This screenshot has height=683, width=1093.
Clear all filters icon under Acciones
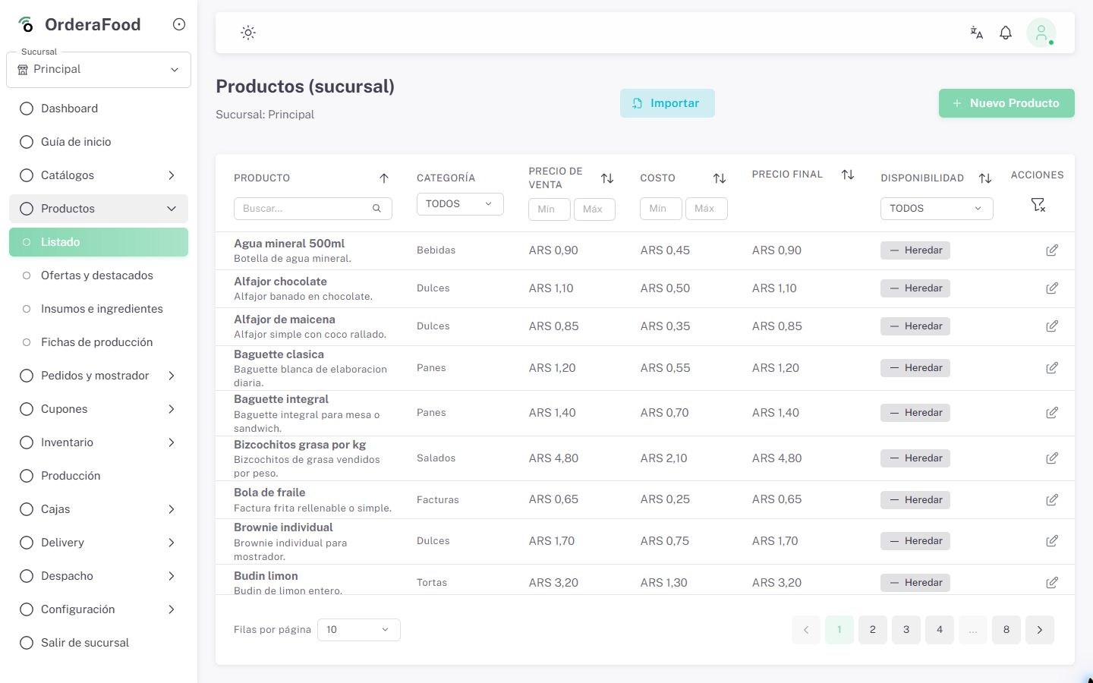pos(1038,205)
